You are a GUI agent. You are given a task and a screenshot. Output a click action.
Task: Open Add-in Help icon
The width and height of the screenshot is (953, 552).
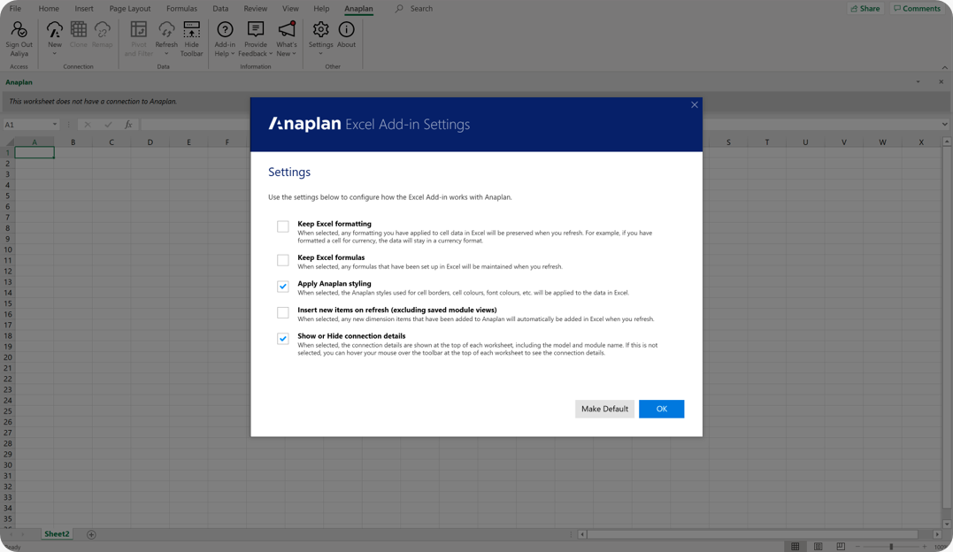coord(225,29)
